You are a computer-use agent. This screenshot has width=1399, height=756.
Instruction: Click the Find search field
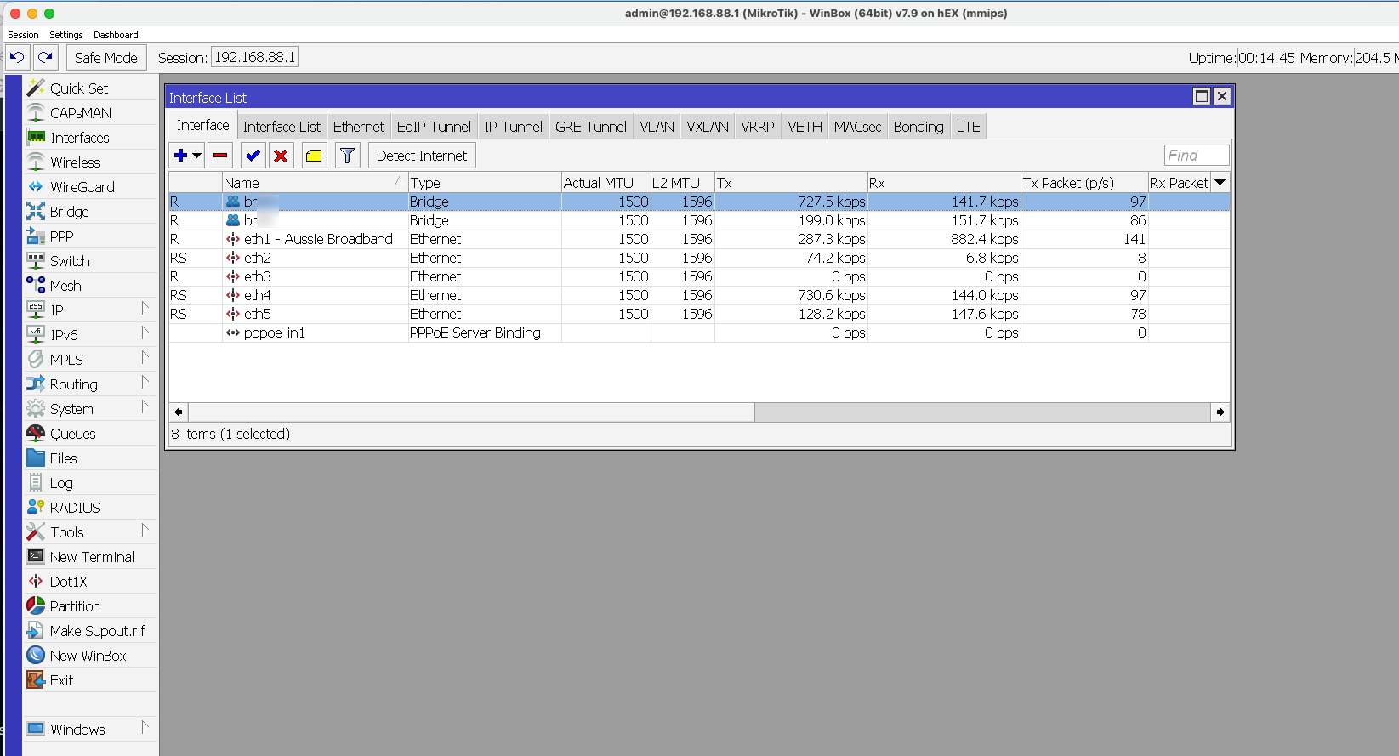click(1196, 156)
